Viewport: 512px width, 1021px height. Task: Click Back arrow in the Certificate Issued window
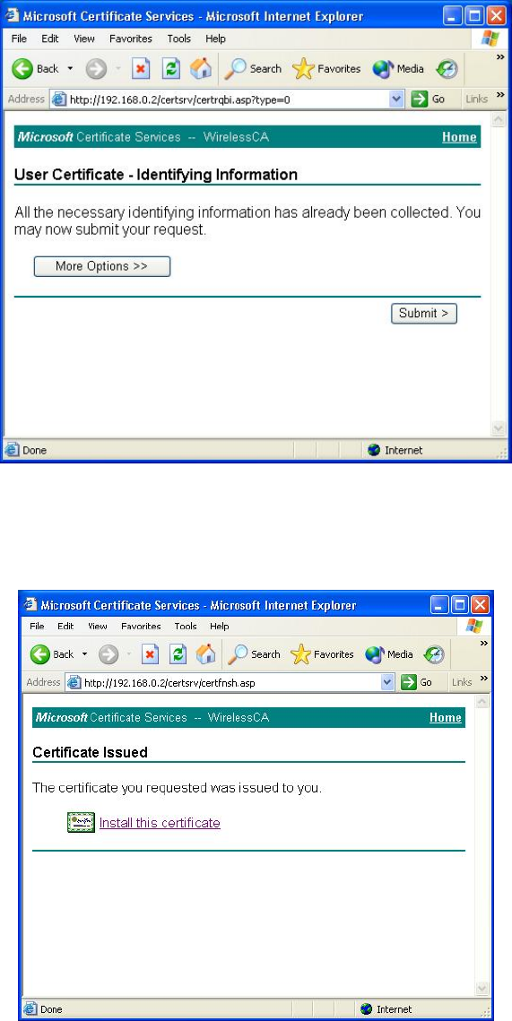pos(39,654)
